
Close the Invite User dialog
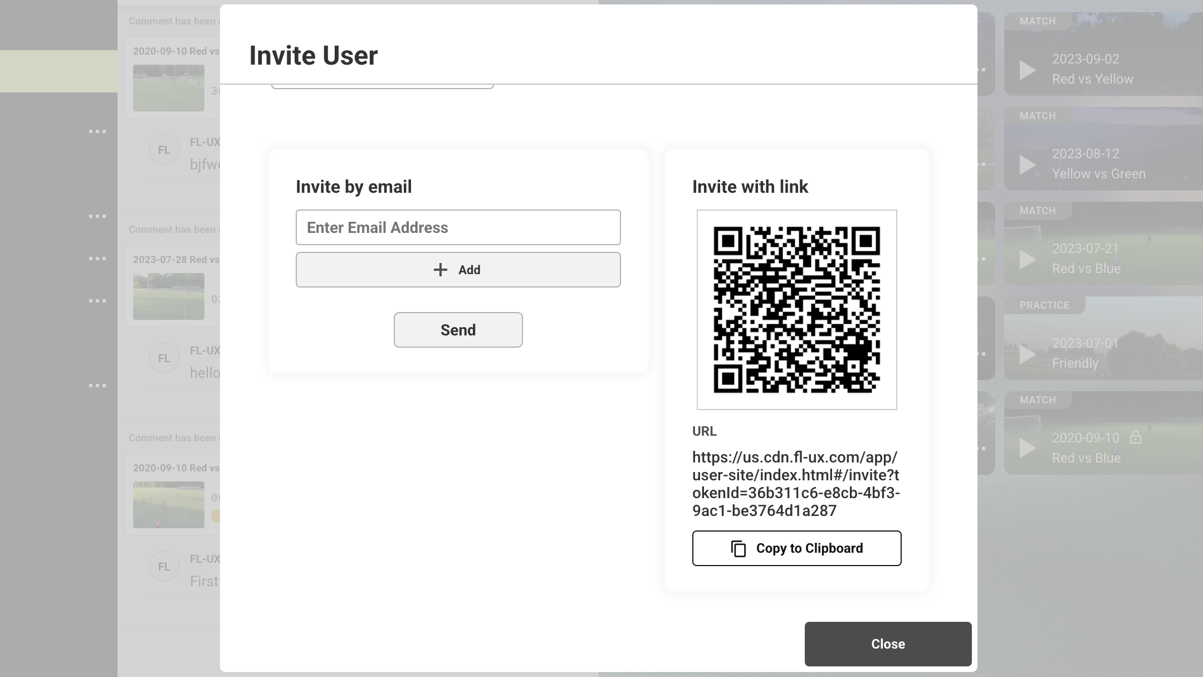click(x=888, y=644)
